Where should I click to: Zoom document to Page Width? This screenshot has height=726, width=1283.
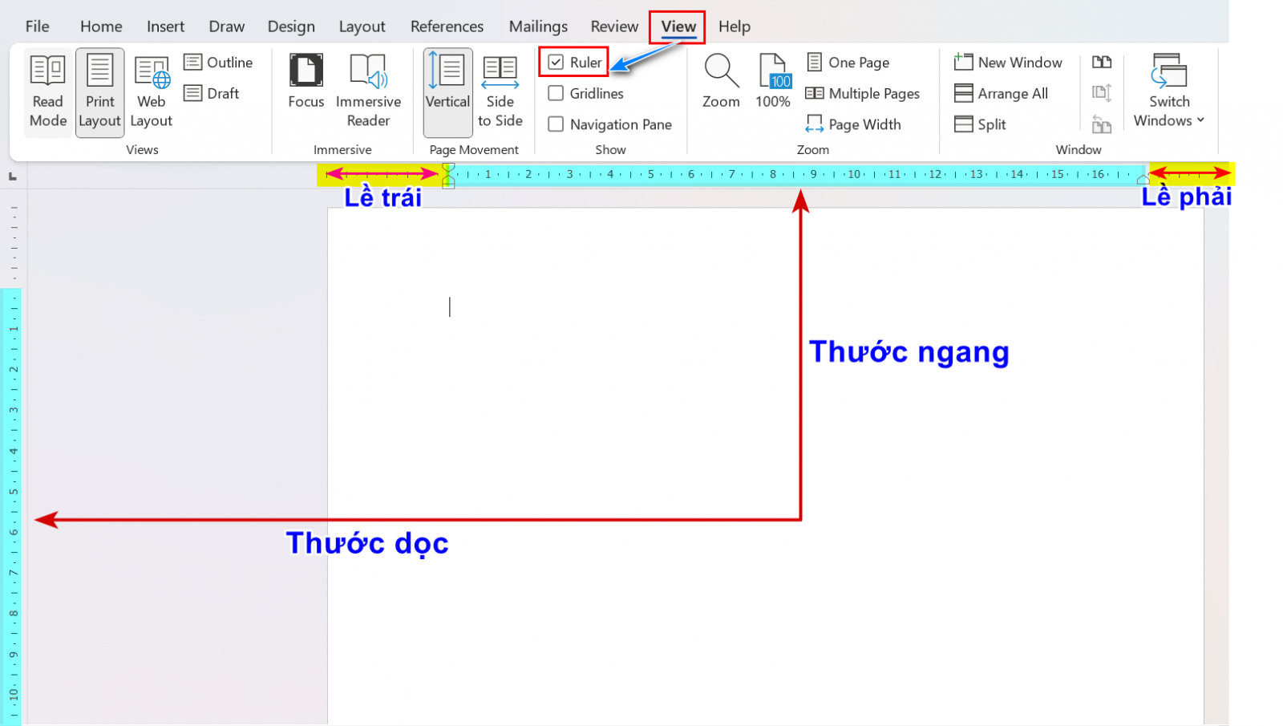(855, 124)
